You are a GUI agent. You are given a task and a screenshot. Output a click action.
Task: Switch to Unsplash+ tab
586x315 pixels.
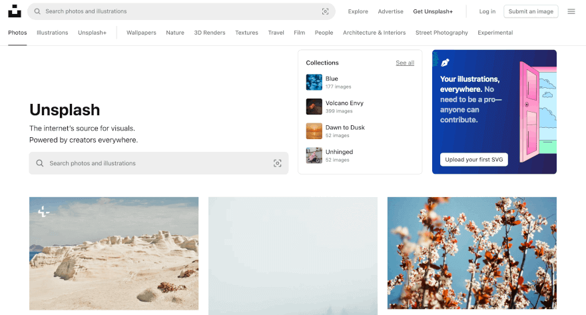93,33
